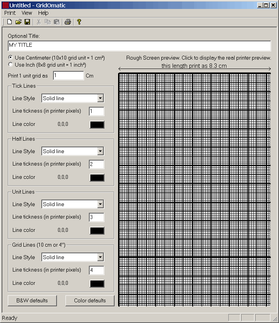Pick the Tick Lines color swatch
The height and width of the screenshot is (323, 279).
(x=97, y=124)
